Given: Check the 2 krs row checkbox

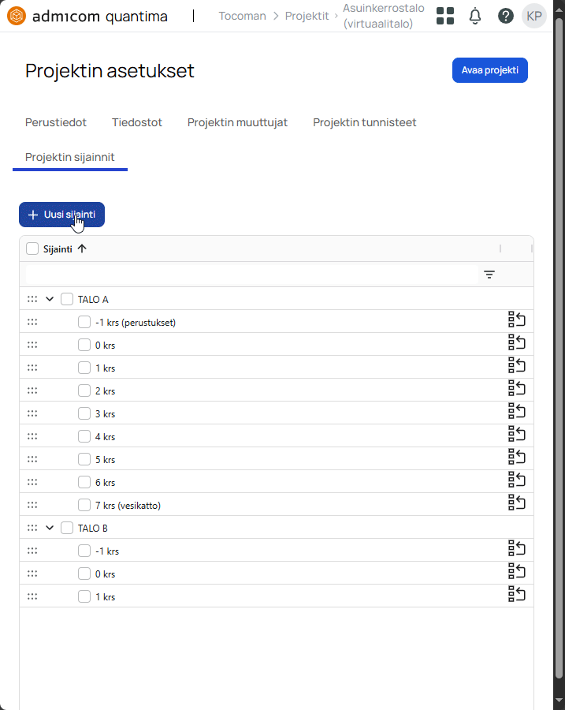Looking at the screenshot, I should 84,390.
